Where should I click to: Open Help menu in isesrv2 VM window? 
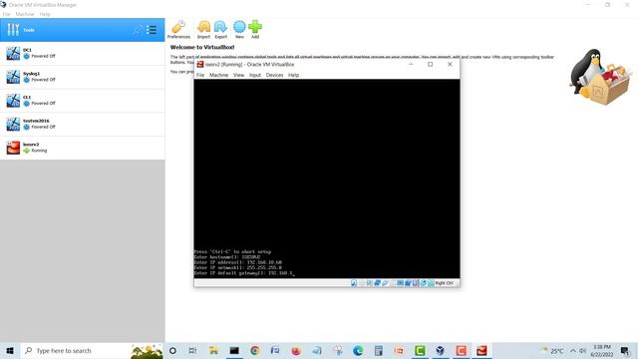294,75
